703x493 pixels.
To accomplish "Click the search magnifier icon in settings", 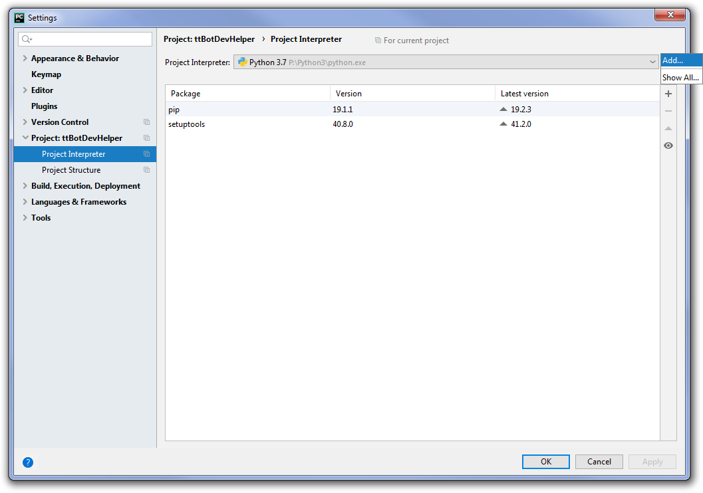I will (27, 39).
